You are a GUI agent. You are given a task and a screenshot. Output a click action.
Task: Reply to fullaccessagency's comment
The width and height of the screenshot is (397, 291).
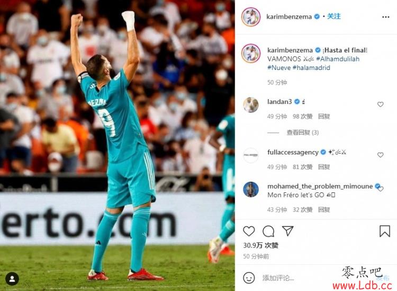(324, 167)
